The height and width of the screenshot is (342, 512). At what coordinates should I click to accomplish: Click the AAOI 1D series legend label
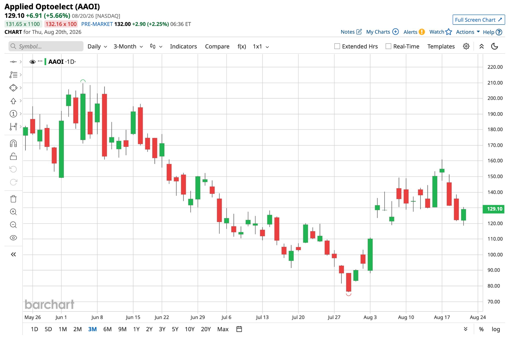[x=62, y=62]
